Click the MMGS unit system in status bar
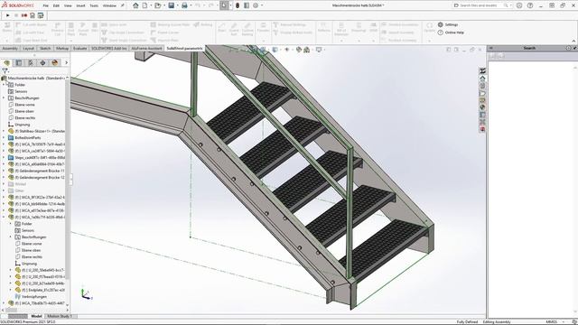This screenshot has width=578, height=325. click(x=552, y=322)
